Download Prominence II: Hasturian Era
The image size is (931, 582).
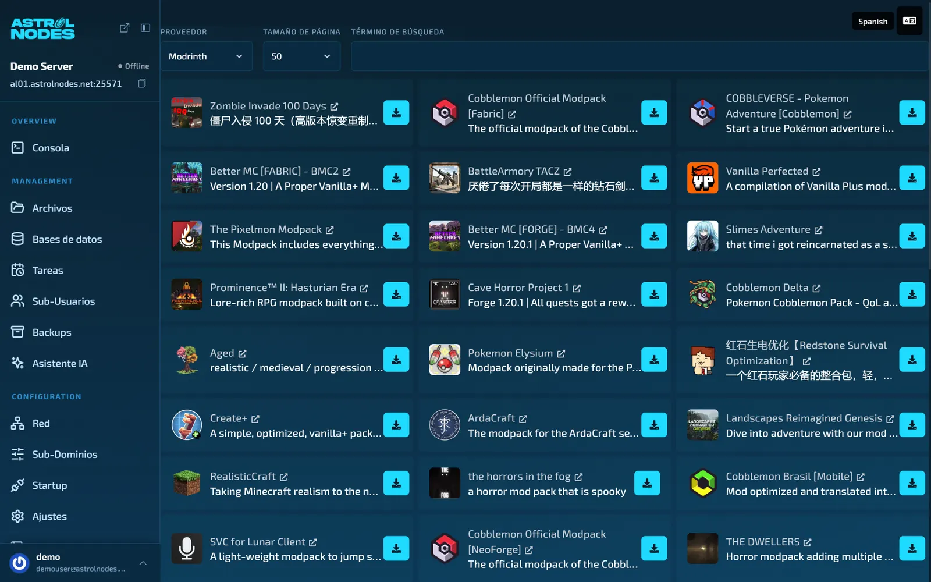click(x=396, y=294)
